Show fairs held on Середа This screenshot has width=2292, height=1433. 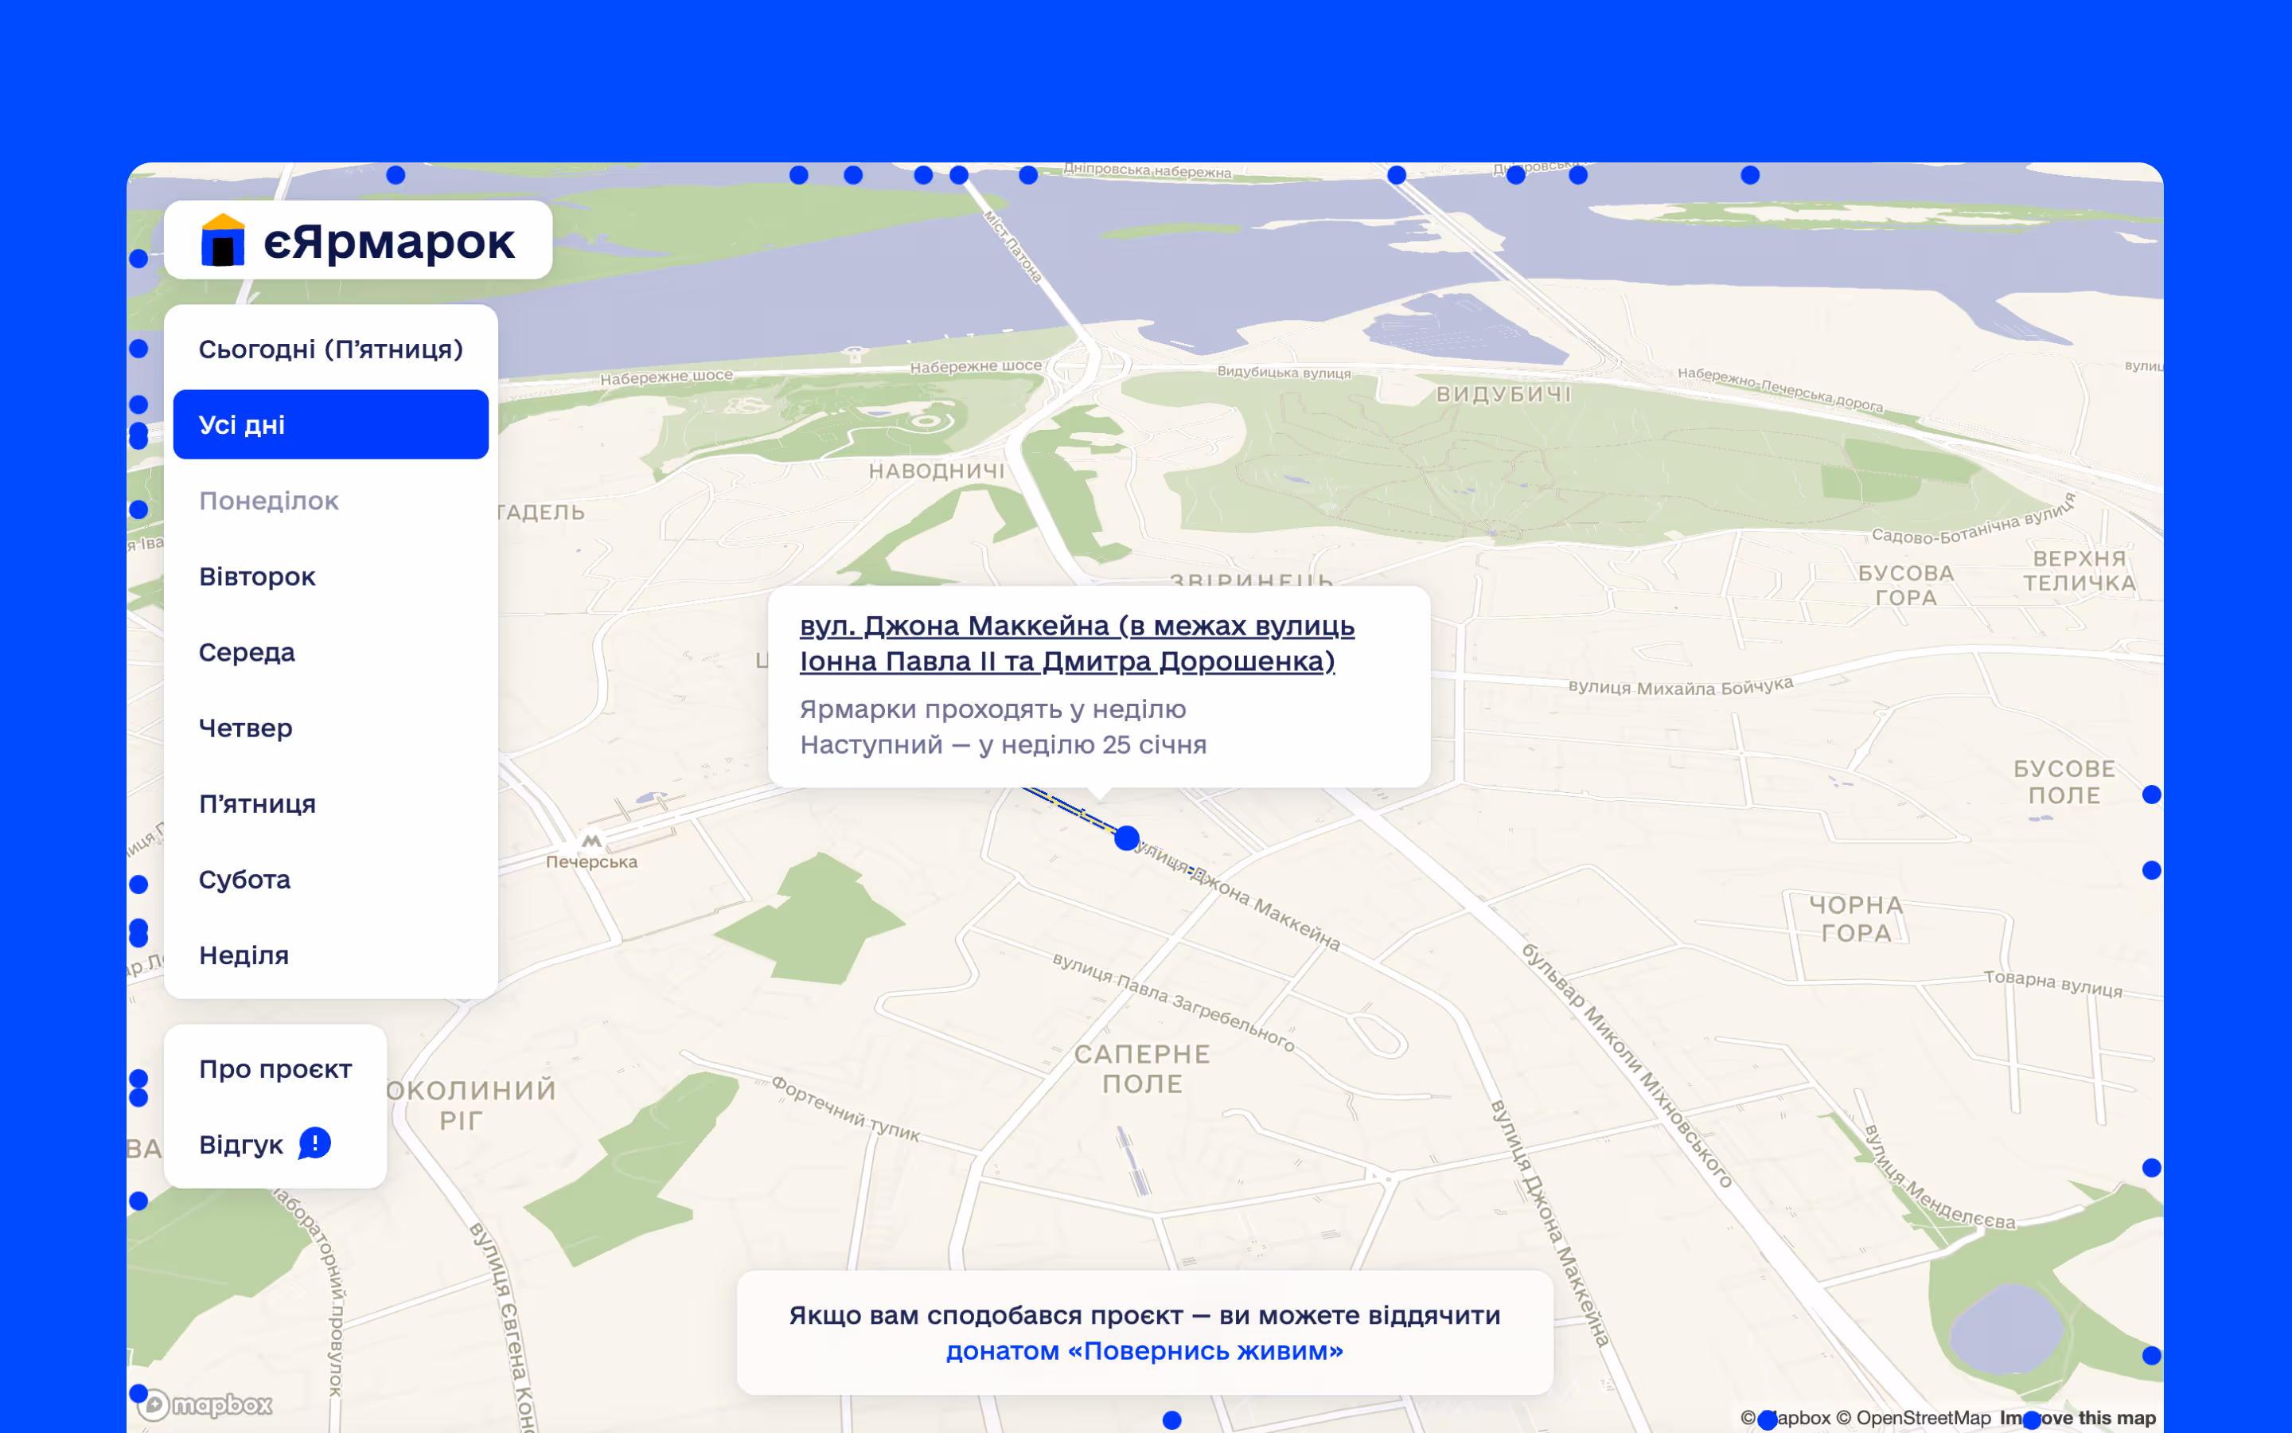click(x=248, y=652)
